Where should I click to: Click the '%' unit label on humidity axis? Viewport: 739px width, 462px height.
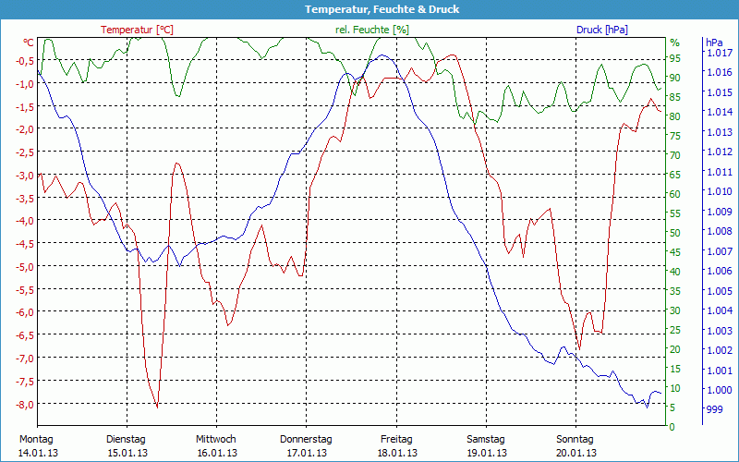[x=675, y=43]
